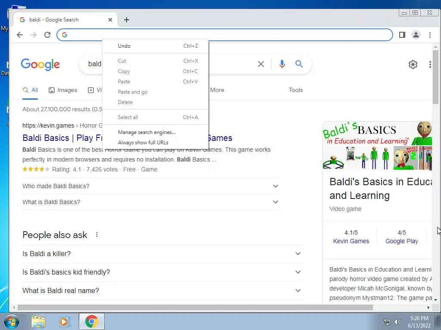
Task: Launch Windows Media Player from taskbar
Action: tap(64, 322)
